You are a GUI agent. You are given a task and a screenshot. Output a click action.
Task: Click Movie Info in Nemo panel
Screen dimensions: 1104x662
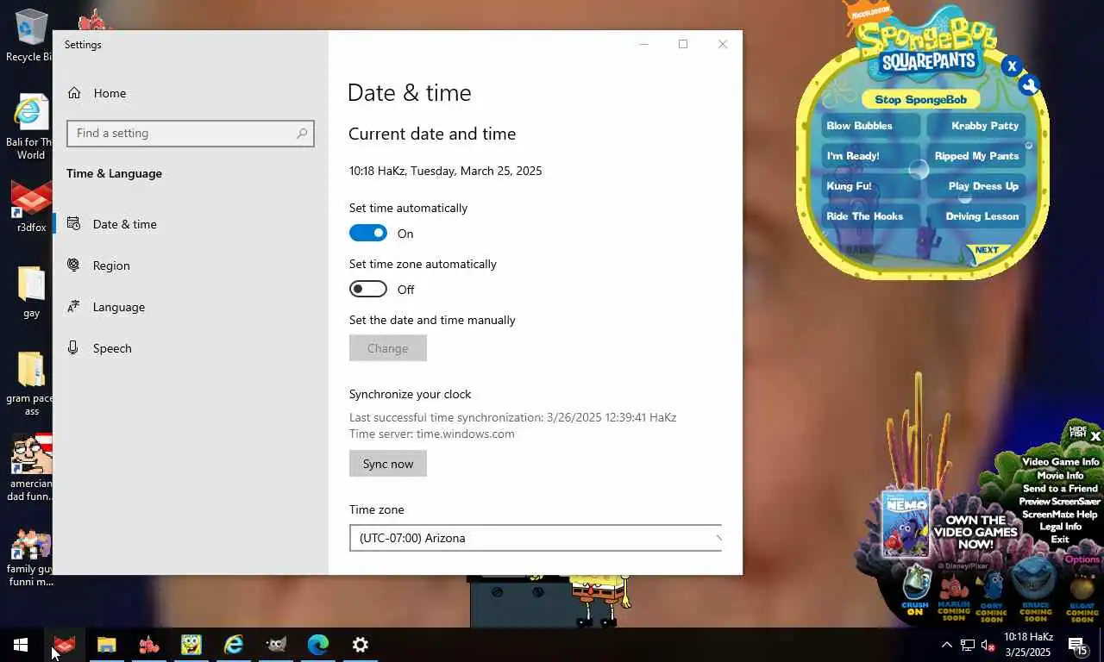click(1060, 475)
